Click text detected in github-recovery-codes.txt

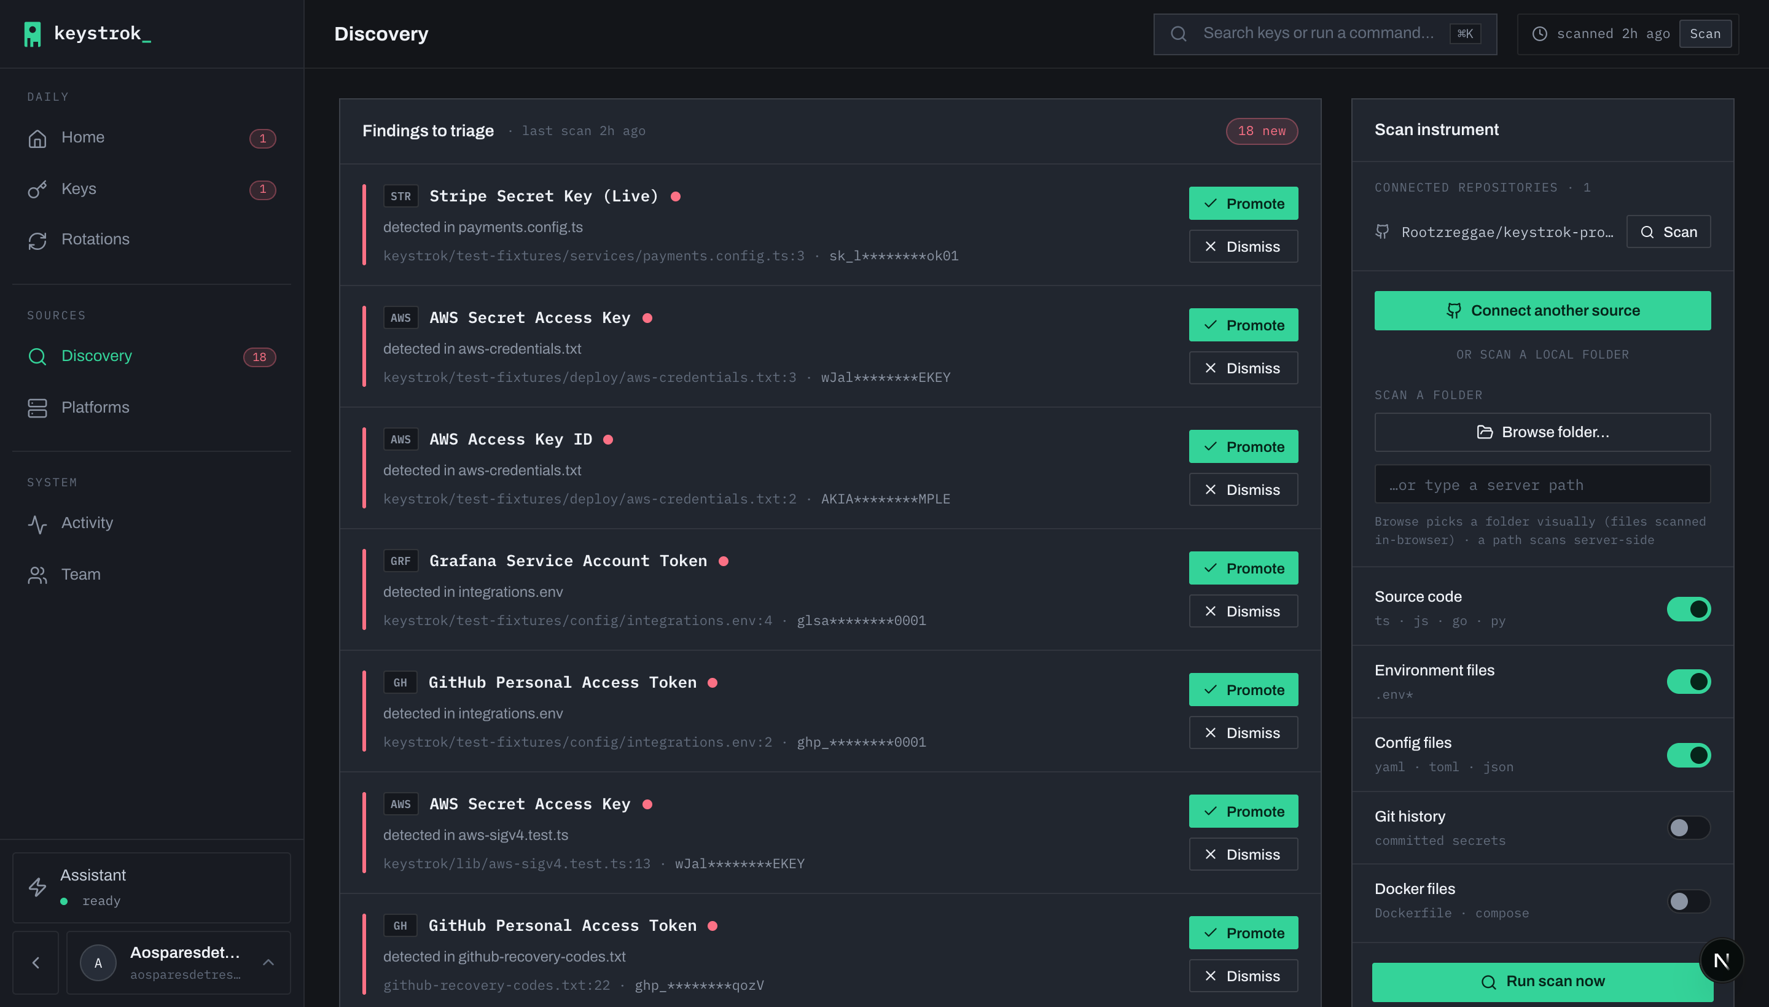[x=504, y=957]
